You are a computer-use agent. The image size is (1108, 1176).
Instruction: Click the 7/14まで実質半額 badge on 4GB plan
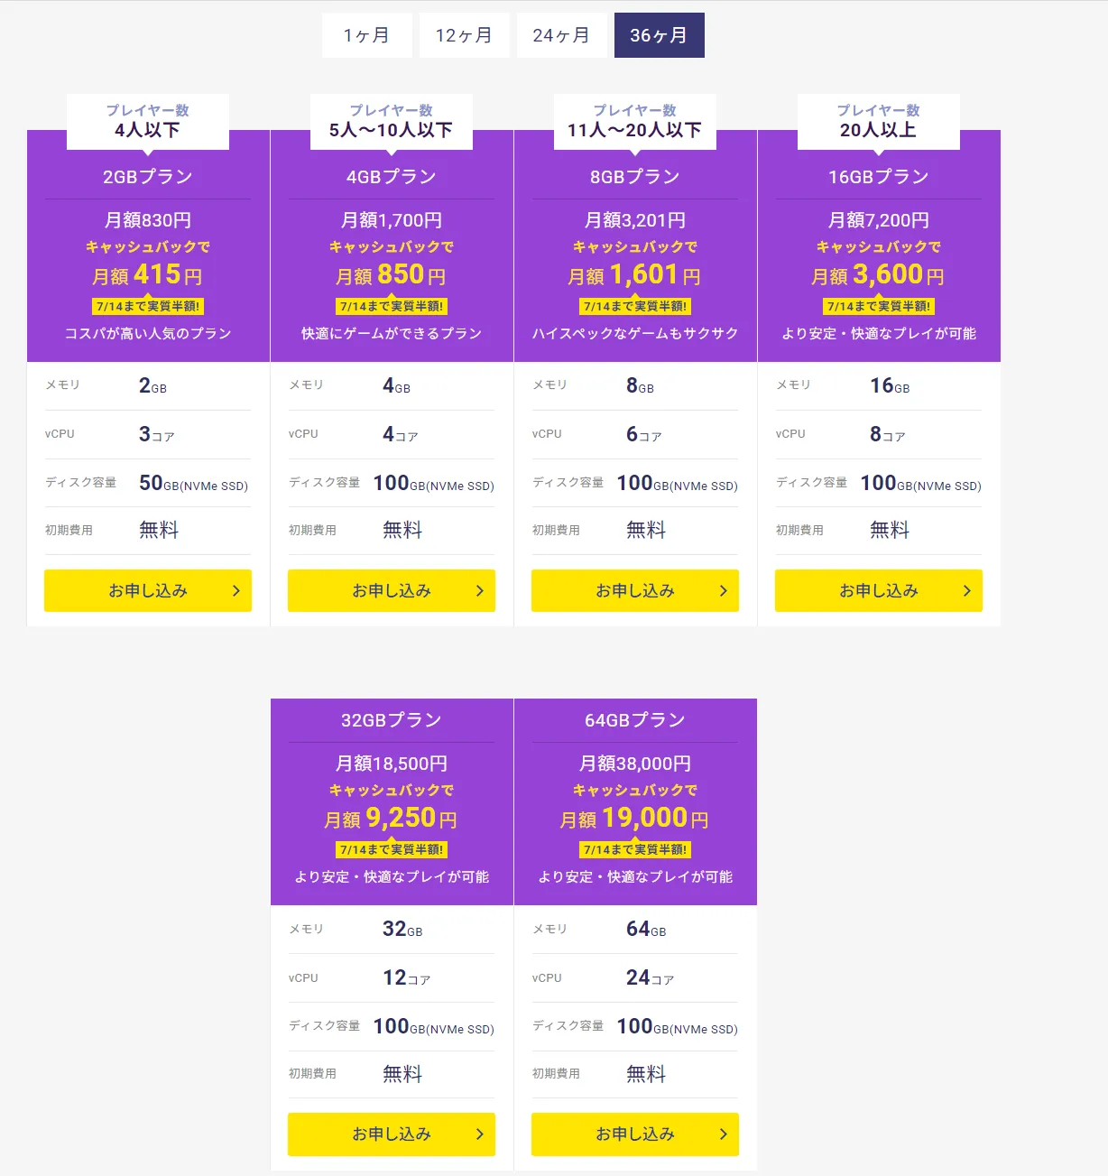(392, 306)
